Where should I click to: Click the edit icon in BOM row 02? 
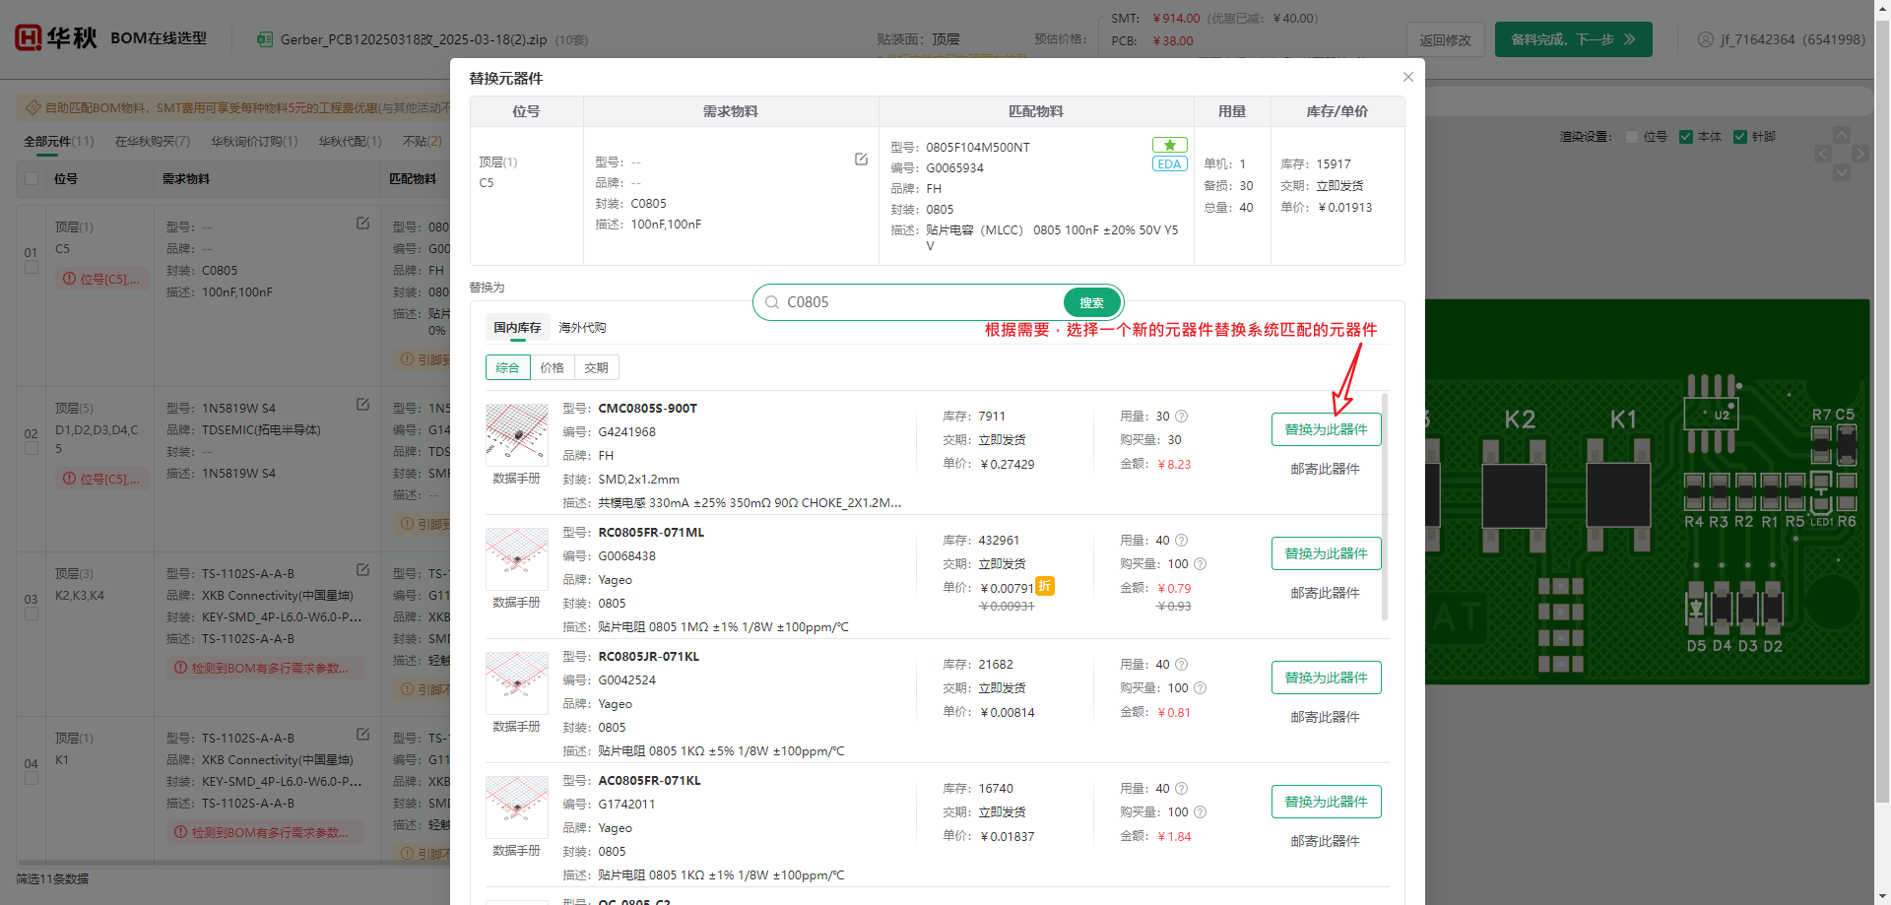point(362,405)
